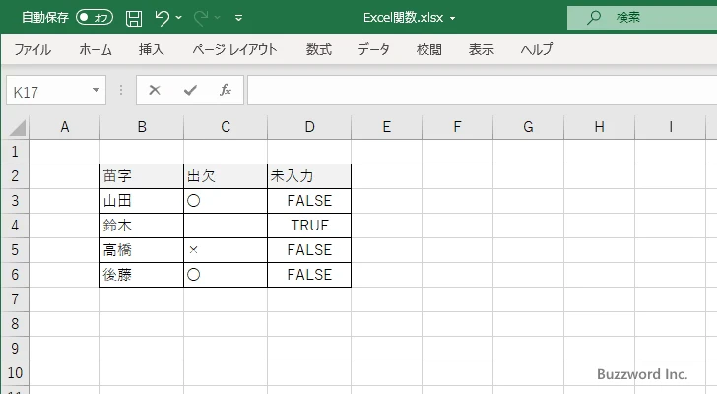Screen dimensions: 717x394
Task: Open the 表示 tab
Action: click(x=481, y=49)
